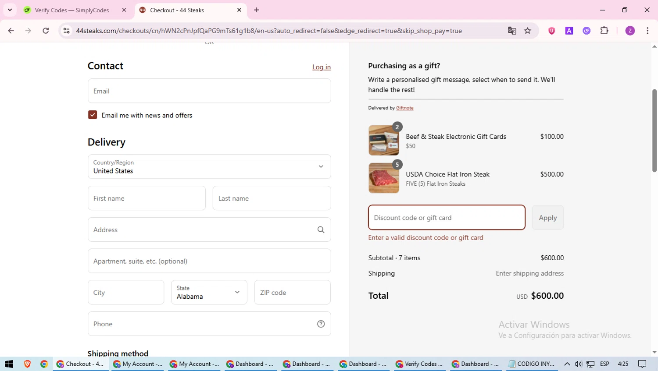This screenshot has height=371, width=658.
Task: Close the Checkout - 44 Steaks tab
Action: pyautogui.click(x=239, y=10)
